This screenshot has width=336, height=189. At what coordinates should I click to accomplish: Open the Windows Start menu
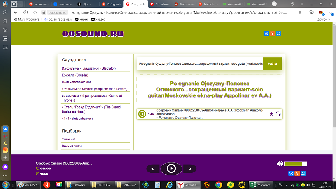point(6,185)
